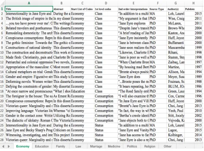The image size is (204, 151).
Task: Click the 'Pubdate' header cell
Action: 193,9
